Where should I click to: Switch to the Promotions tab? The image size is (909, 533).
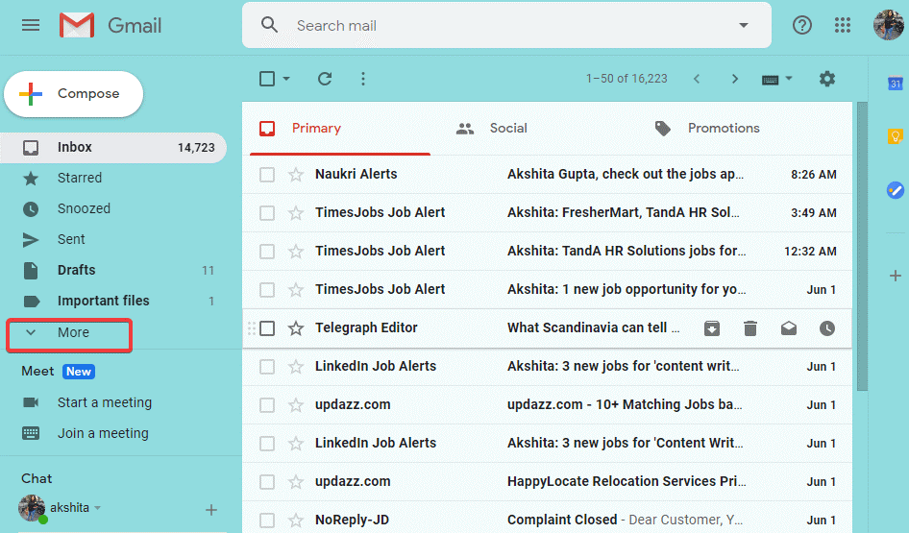coord(723,128)
